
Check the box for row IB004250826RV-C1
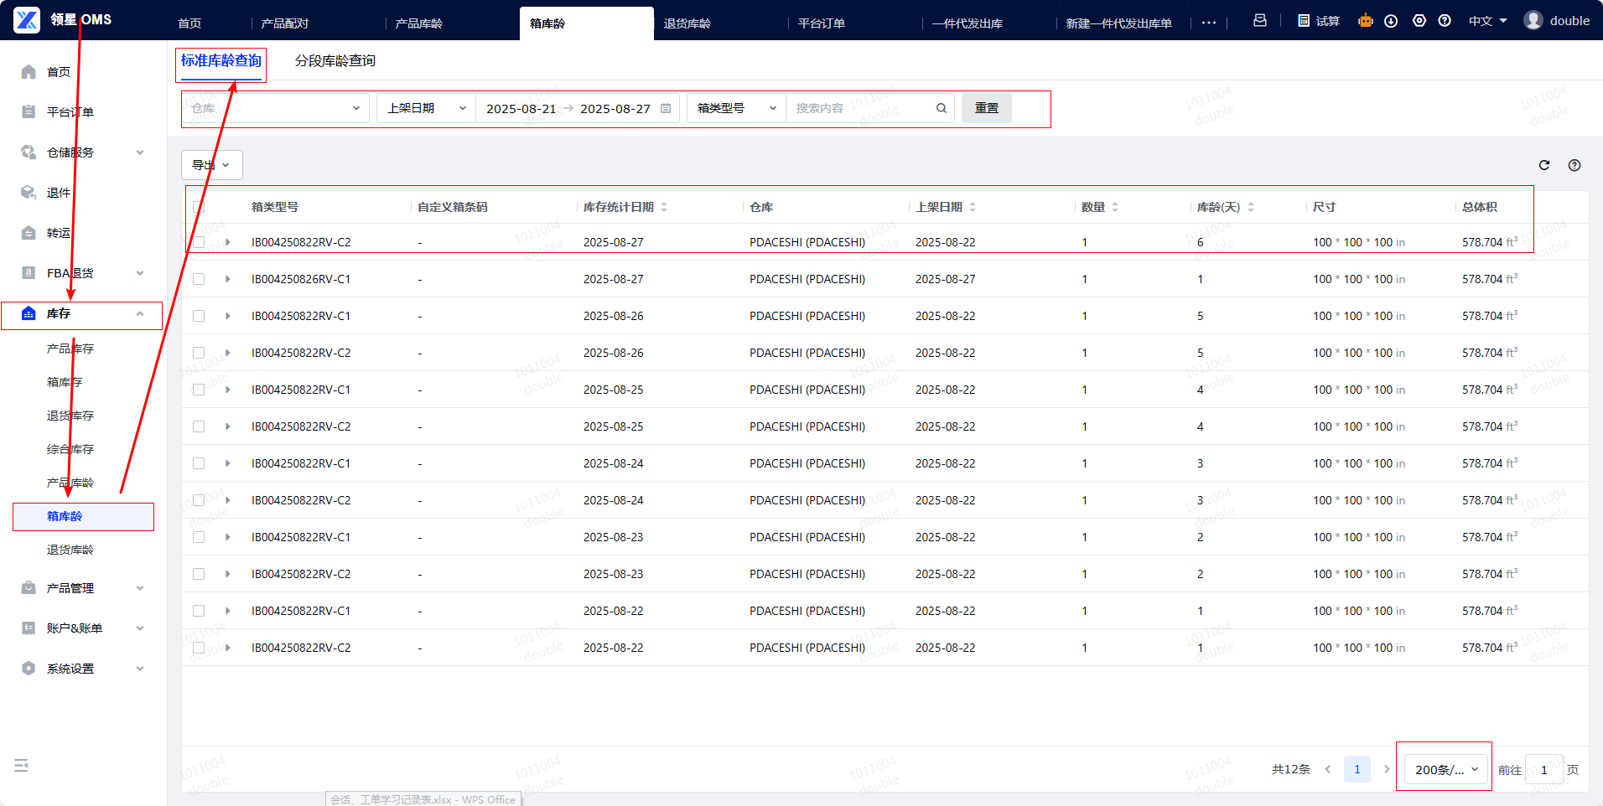point(199,279)
